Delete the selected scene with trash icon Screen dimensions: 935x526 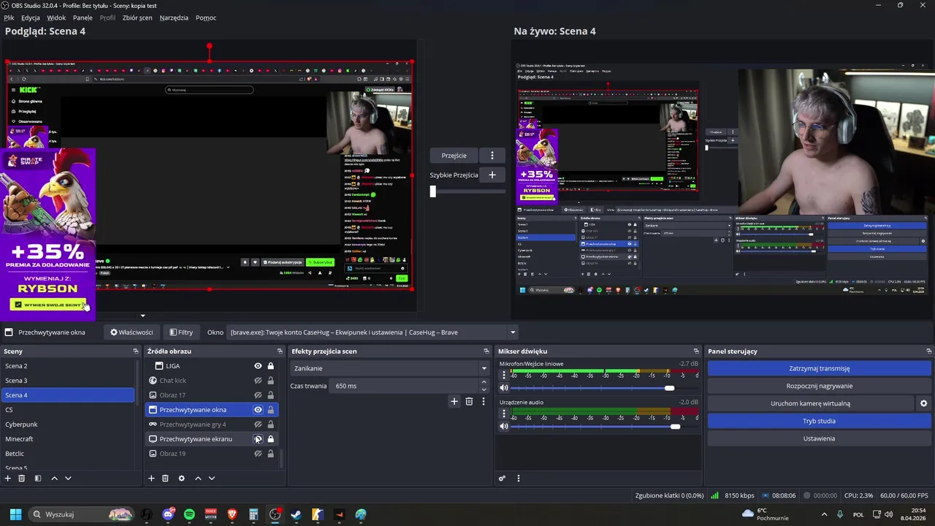tap(22, 479)
